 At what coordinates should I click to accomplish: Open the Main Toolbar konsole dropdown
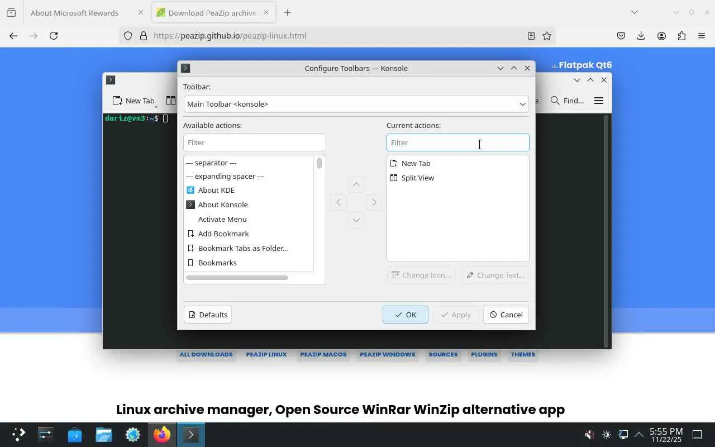click(356, 104)
